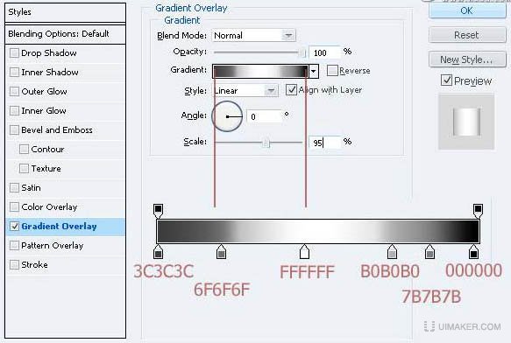The image size is (511, 343).
Task: Click the right opacity stop above gradient
Action: [478, 211]
